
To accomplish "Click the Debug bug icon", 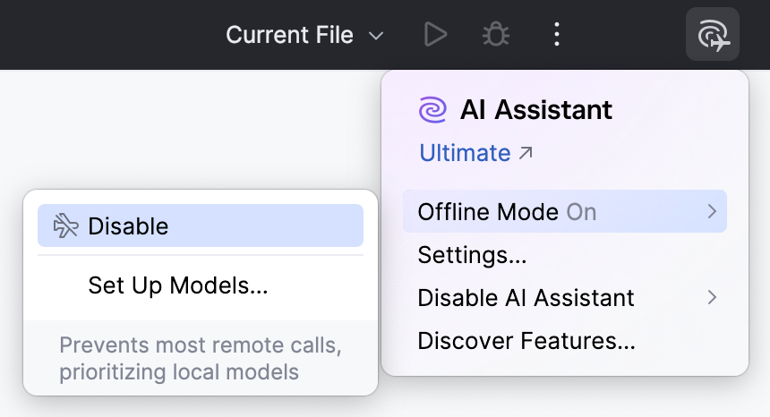I will (495, 35).
